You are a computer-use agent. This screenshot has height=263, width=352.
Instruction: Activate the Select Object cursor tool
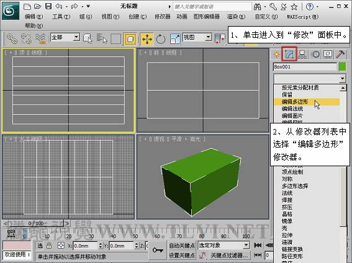88,38
